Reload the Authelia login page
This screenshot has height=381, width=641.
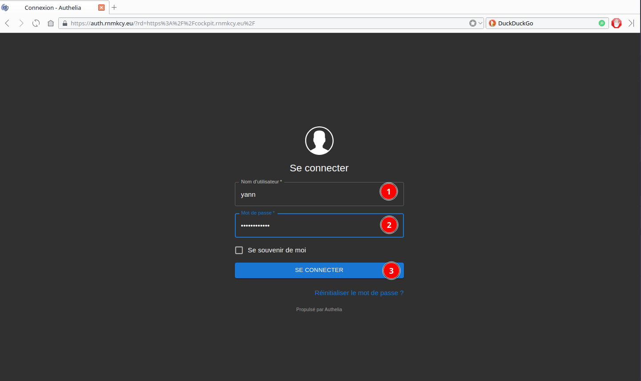coord(36,23)
